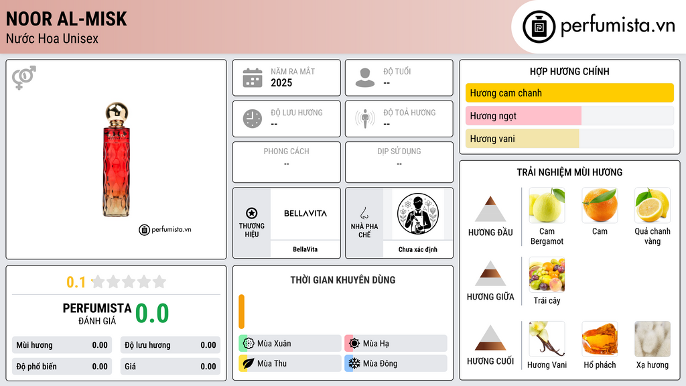Viewport: 686px width, 386px height.
Task: Click the green 0.0 Perfumista score
Action: click(152, 313)
